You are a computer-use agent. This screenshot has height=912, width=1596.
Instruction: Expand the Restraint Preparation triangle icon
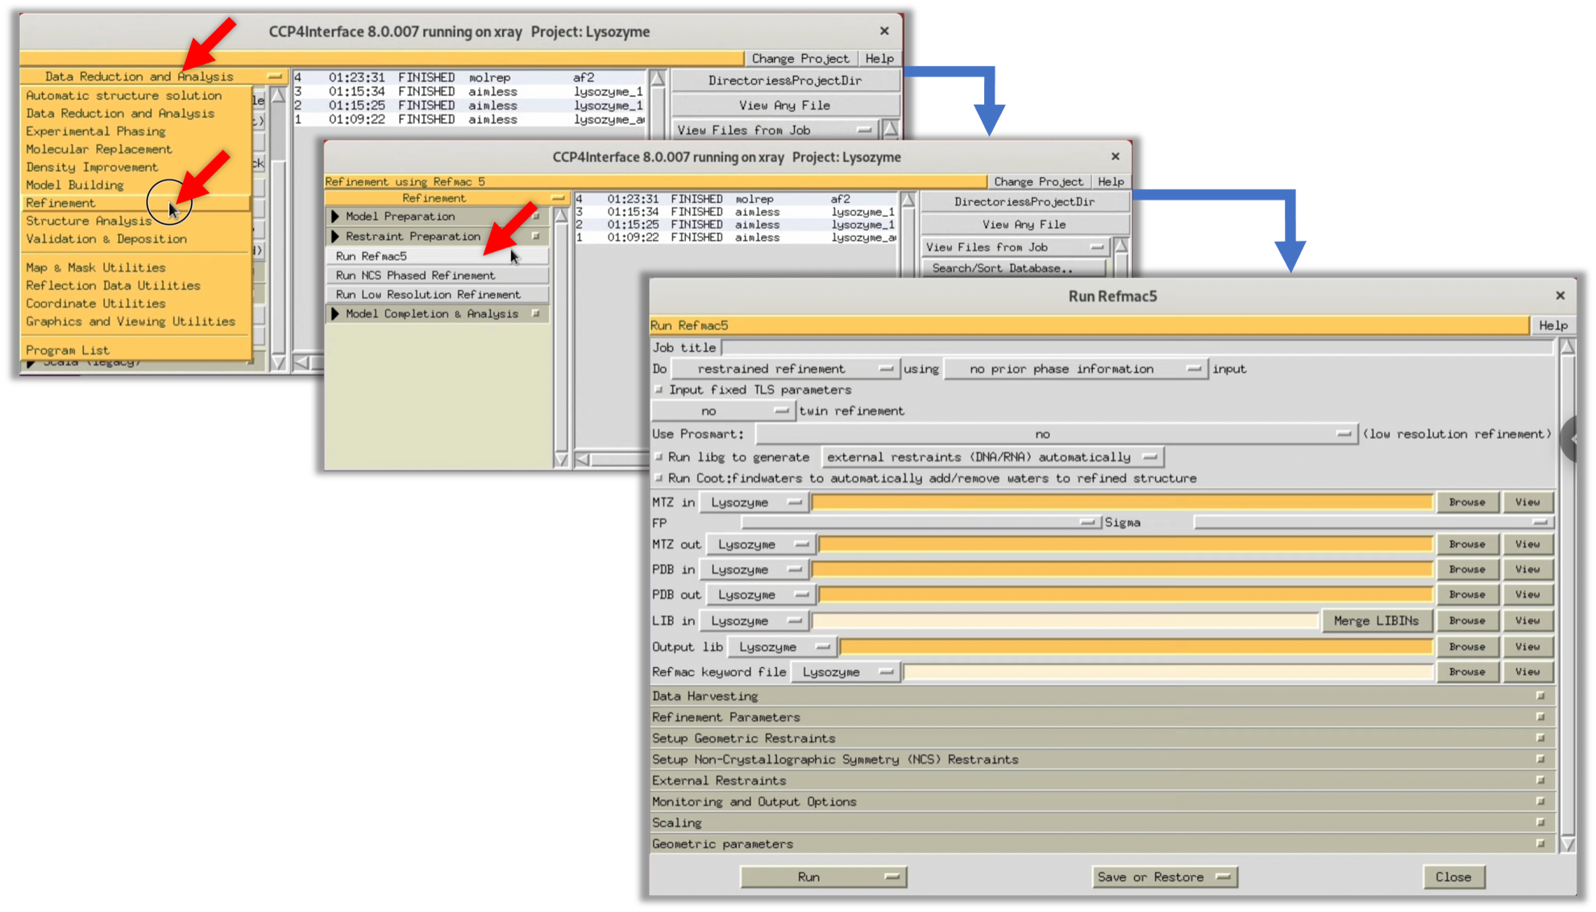[x=335, y=236]
